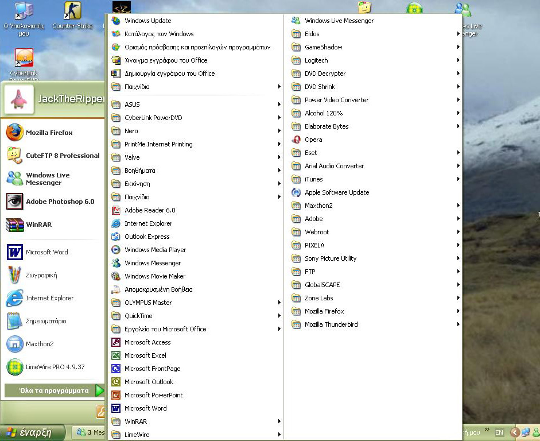Click the Ορισμός πρόσβασης και προεπιλογών προγραμμάτων icon
This screenshot has height=441, width=540.
point(116,47)
